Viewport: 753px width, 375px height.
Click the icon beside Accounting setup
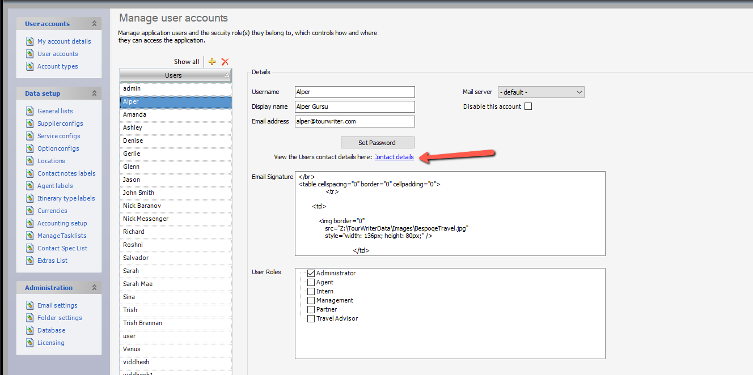[30, 223]
